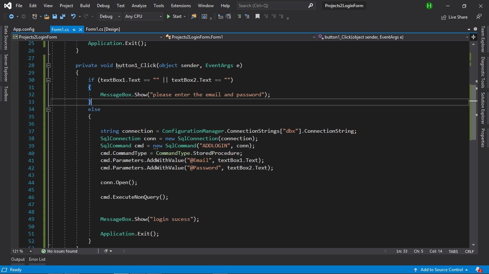Toggle a bookmark with the bookmark icon
The image size is (489, 274).
[x=257, y=16]
